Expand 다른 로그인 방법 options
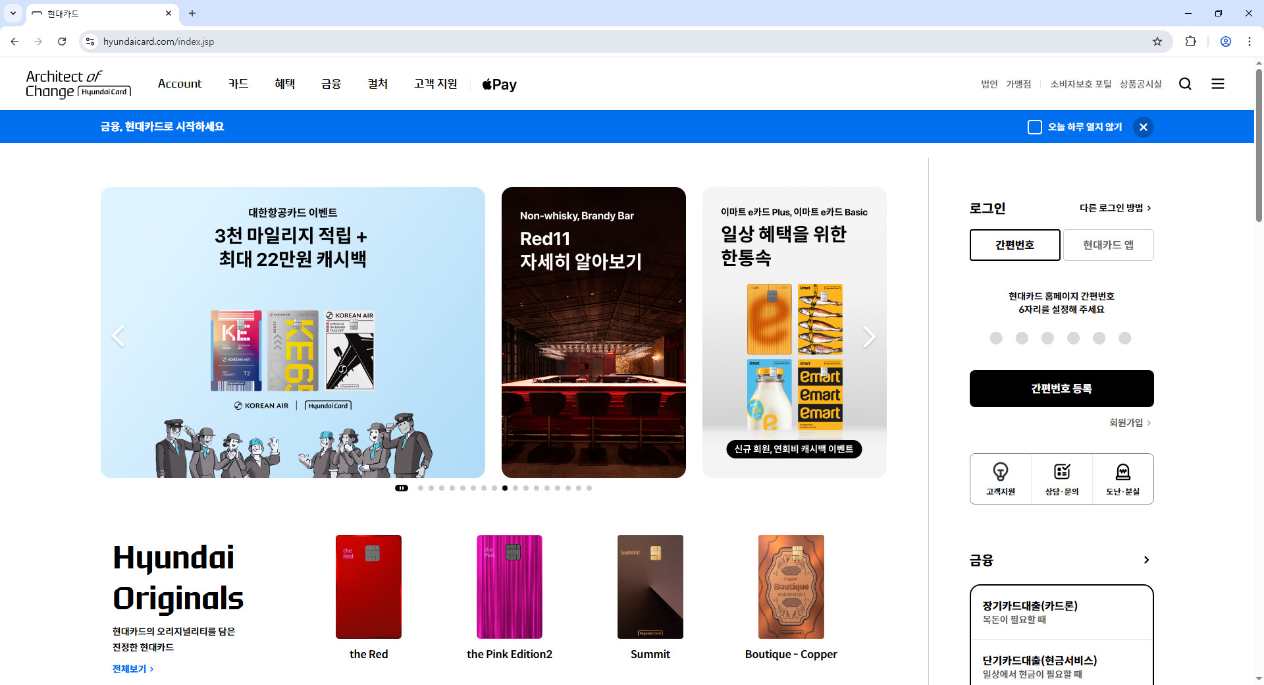 click(1114, 207)
